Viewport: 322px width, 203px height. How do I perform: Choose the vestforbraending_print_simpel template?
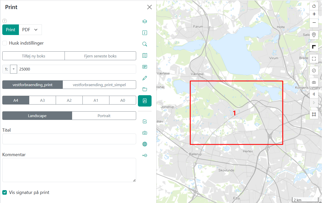click(x=99, y=85)
